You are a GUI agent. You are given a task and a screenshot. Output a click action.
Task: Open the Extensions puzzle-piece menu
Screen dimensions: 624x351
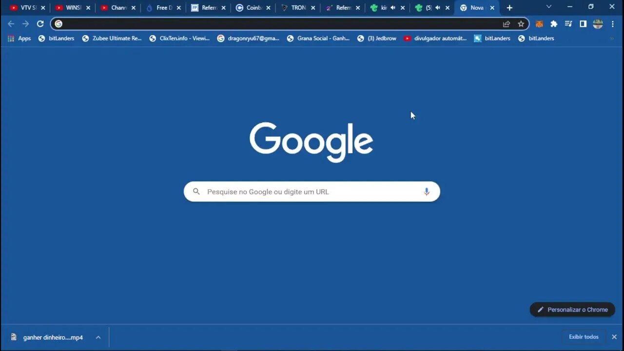click(x=554, y=24)
